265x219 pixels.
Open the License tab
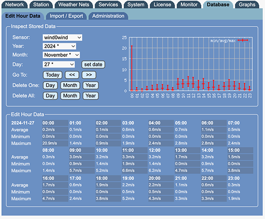click(x=162, y=4)
